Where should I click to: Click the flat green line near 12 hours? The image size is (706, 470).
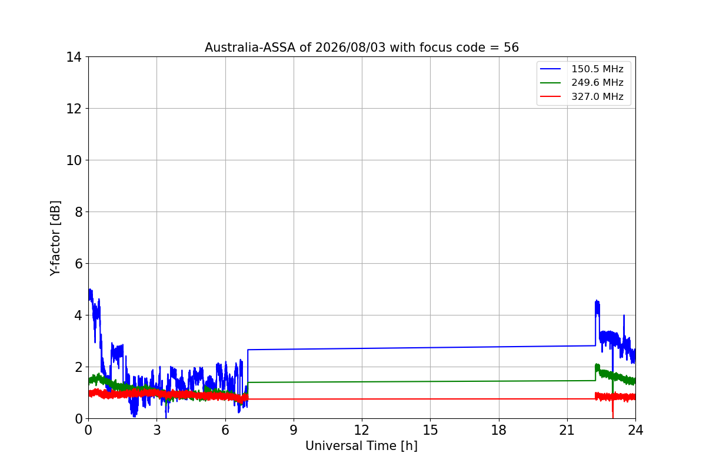(362, 381)
